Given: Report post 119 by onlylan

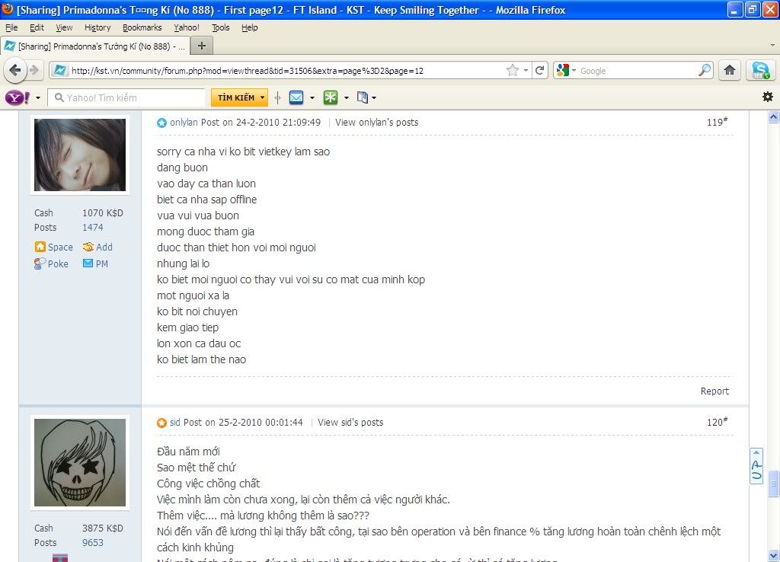Looking at the screenshot, I should (x=714, y=391).
